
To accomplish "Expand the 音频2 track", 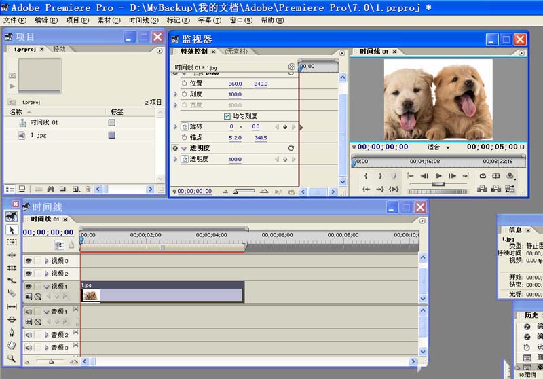I will pyautogui.click(x=46, y=335).
